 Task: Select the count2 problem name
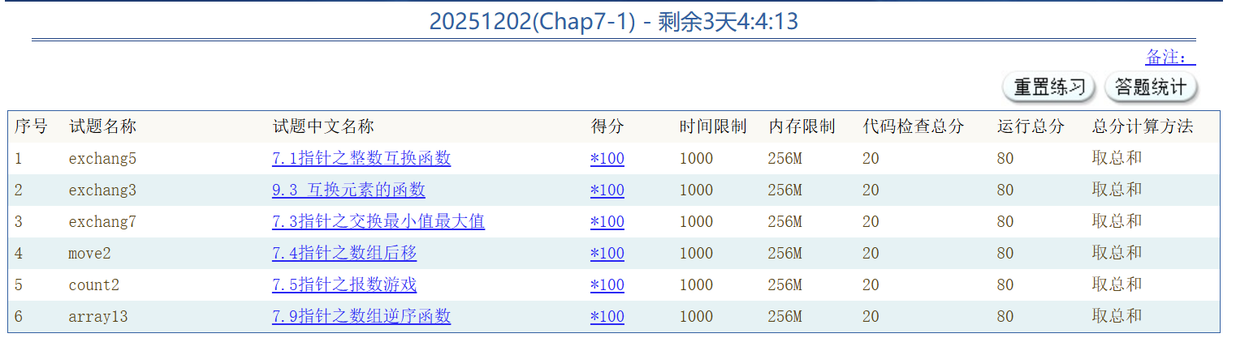point(93,284)
